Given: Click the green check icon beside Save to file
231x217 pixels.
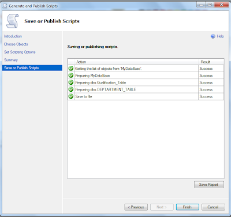Looking at the screenshot, I should pos(71,96).
